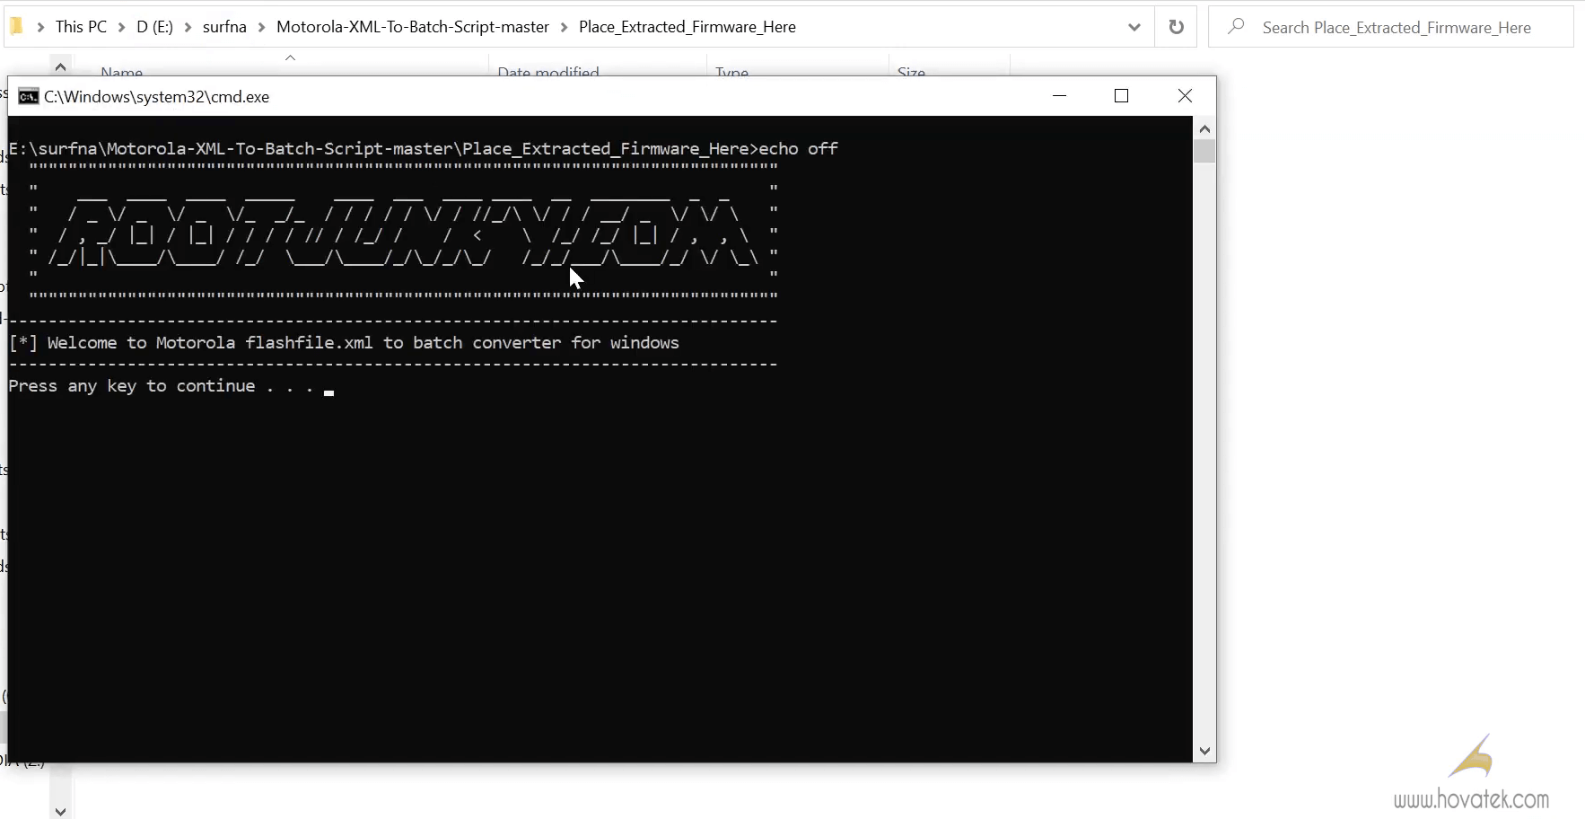Viewport: 1585px width, 819px height.
Task: Select the Place_Extracted_Firmware_Here breadcrumb
Action: click(x=687, y=27)
